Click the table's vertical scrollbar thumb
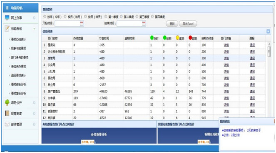276x153 pixels. click(x=269, y=51)
